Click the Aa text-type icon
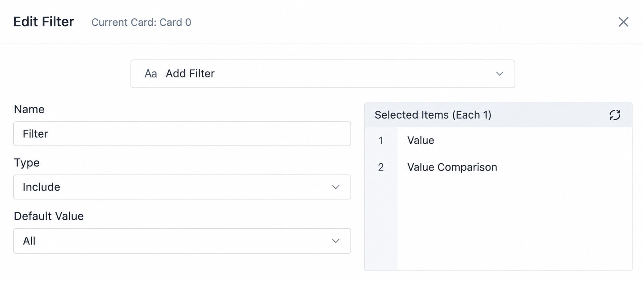This screenshot has height=281, width=643. pos(151,74)
